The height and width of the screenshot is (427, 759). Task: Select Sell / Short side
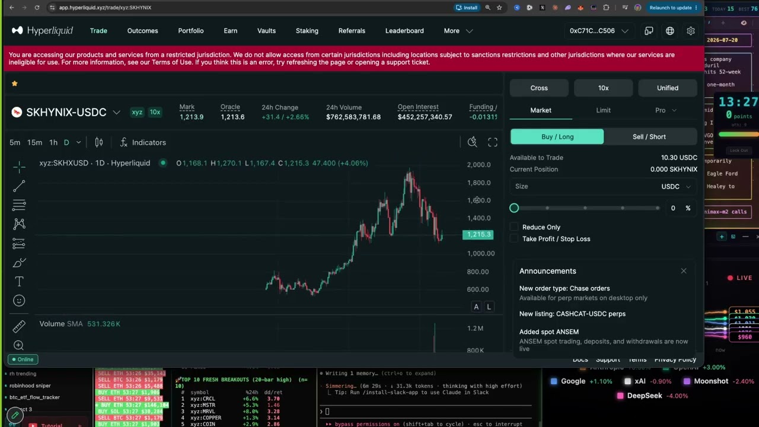click(x=649, y=137)
